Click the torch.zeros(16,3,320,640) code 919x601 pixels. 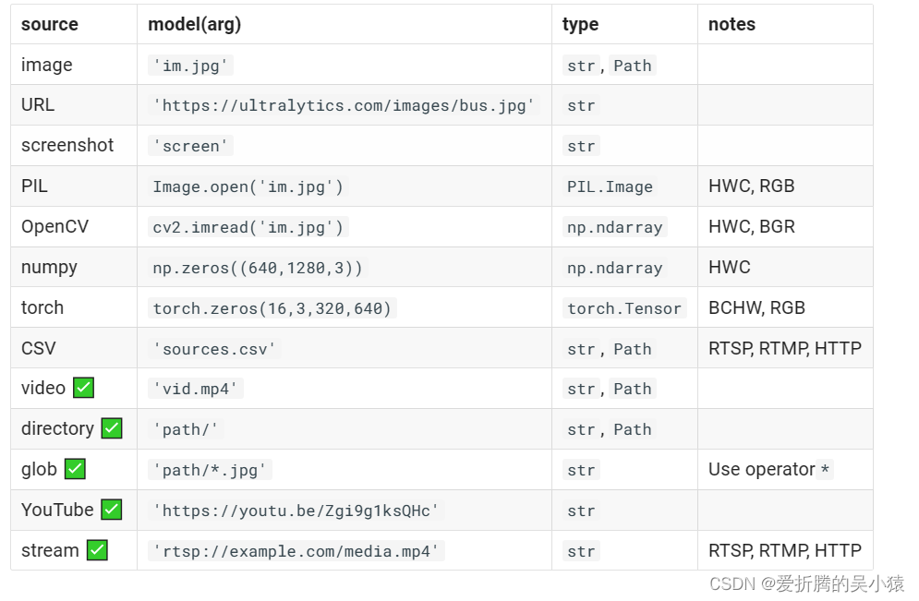coord(272,308)
